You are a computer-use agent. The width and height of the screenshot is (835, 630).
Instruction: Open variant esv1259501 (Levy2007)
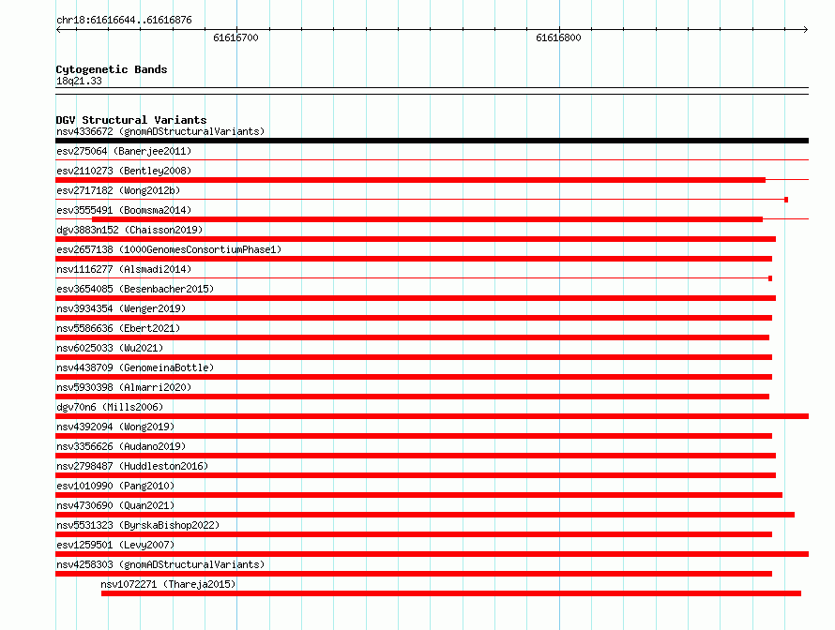pyautogui.click(x=115, y=545)
